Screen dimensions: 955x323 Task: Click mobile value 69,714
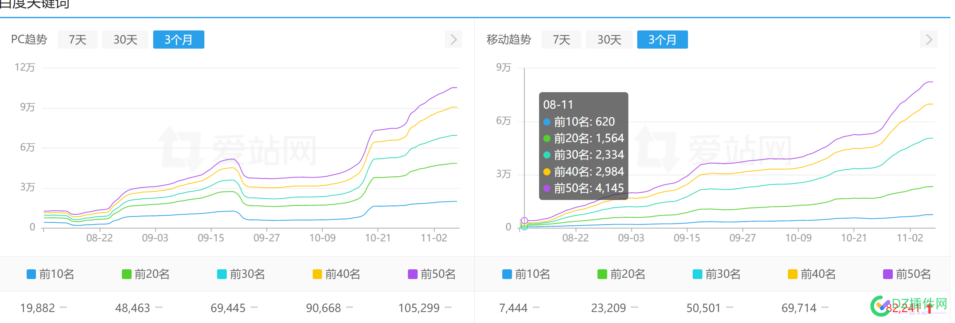coord(799,308)
